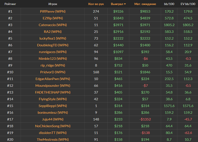Click the 232.5 bb/100 value
198x142 pixels.
(x=169, y=79)
